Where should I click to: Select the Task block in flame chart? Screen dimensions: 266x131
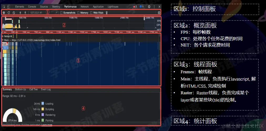pyautogui.click(x=4, y=44)
